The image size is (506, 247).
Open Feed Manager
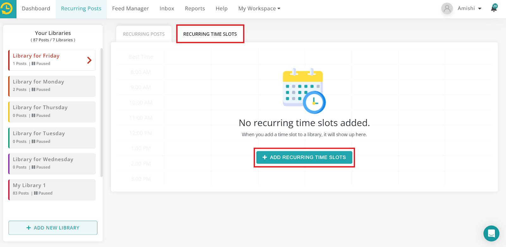pos(130,9)
